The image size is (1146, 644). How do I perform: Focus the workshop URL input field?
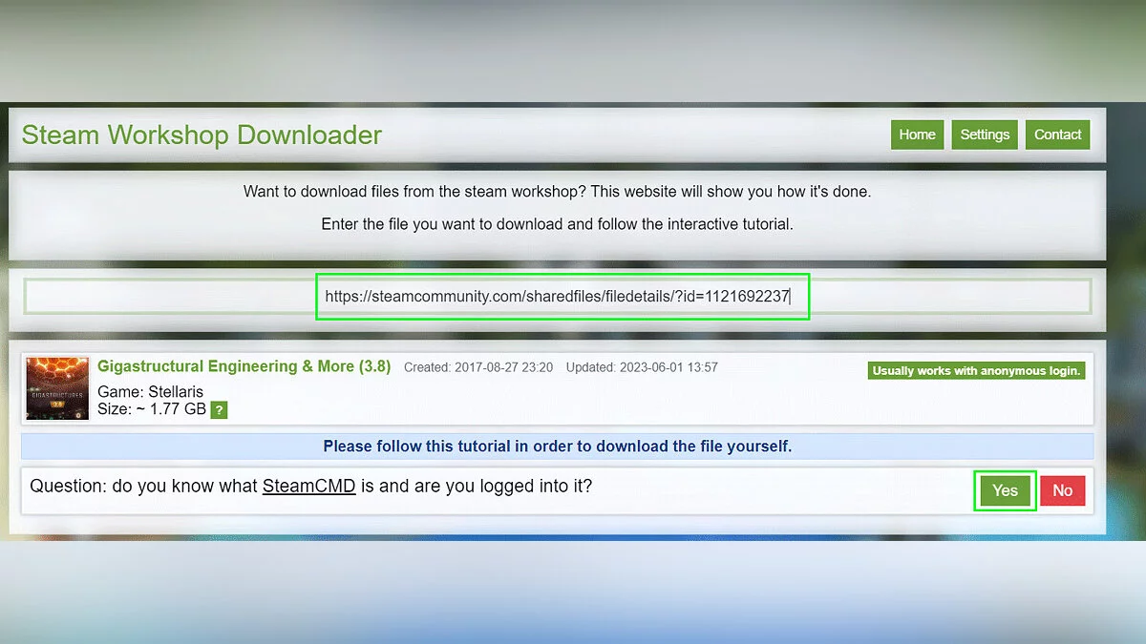tap(558, 297)
